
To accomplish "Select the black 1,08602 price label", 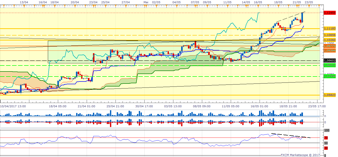I will pos(330,60).
